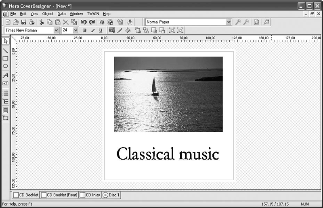Viewport: 323px width, 208px height.
Task: Open the fill color bucket tool
Action: [x=128, y=30]
